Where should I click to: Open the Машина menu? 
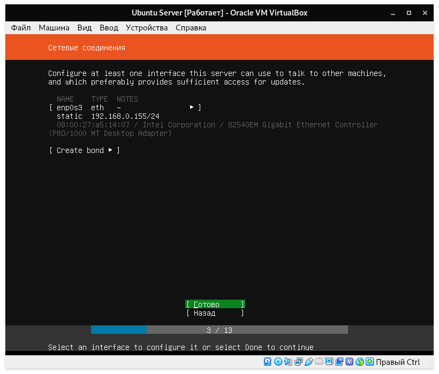click(x=54, y=28)
